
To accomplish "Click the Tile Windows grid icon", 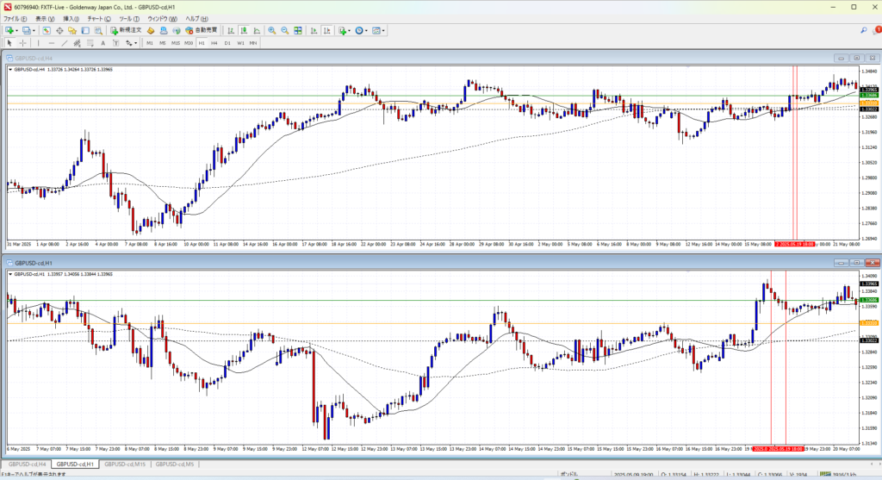I will pyautogui.click(x=297, y=30).
